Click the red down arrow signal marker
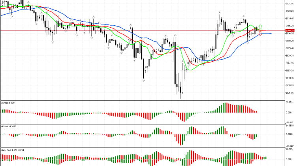The image size is (297, 166). 260,34
